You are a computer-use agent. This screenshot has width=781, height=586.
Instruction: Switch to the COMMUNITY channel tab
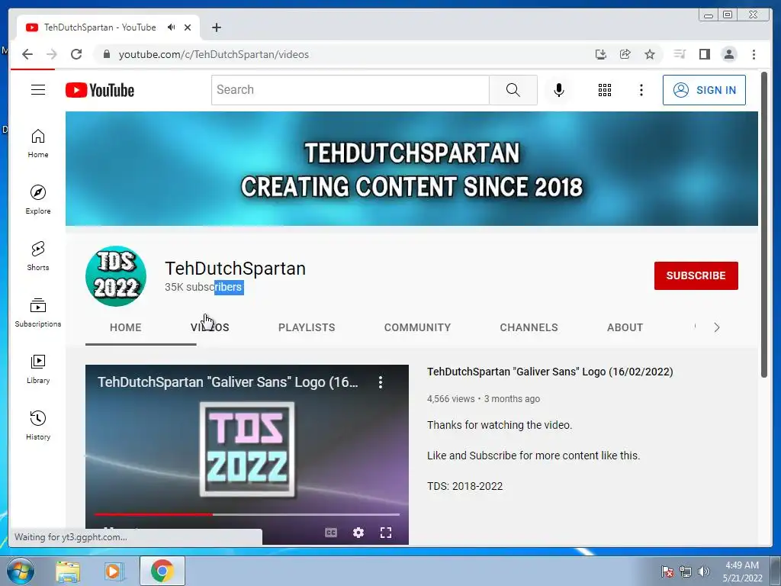(417, 327)
